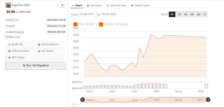This screenshot has width=224, height=107.
Task: Click the dogwifhat coin logo image
Action: click(8, 5)
